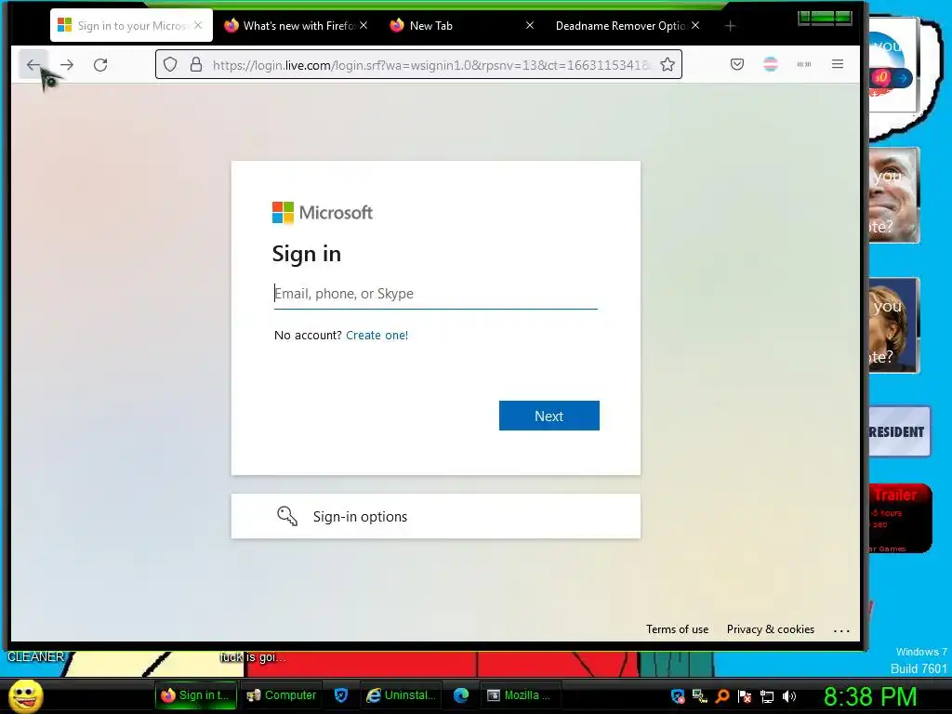Screen dimensions: 952x714
Task: Click the security shield tray icon with red mark
Action: coord(678,696)
